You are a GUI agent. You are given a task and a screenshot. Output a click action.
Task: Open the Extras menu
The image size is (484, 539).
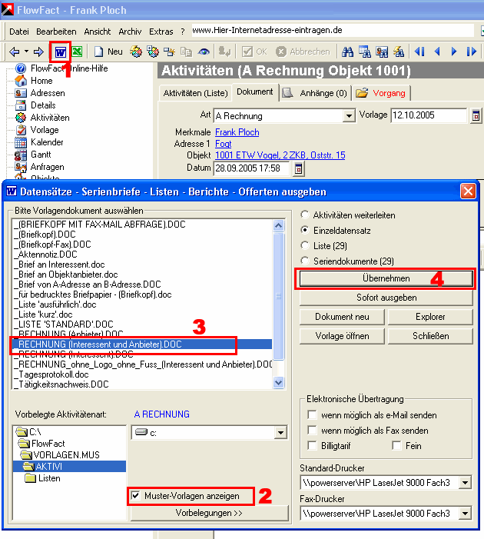[x=161, y=32]
